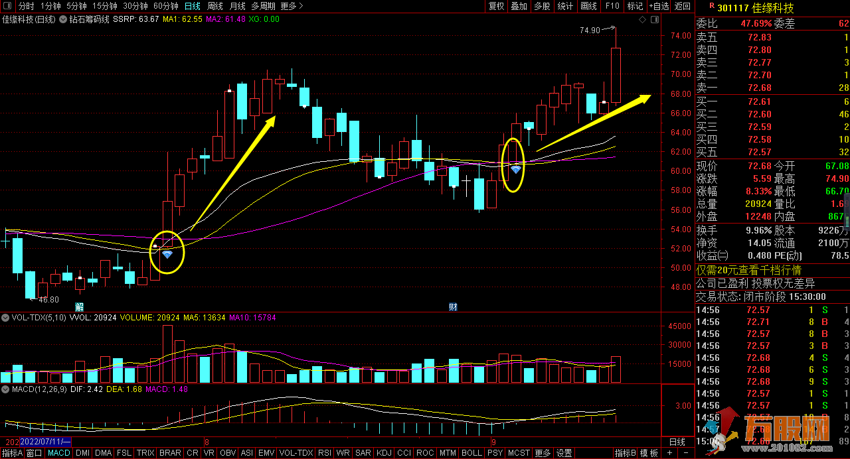The image size is (850, 459).
Task: Click the first blue diamond signal marker
Action: click(167, 255)
